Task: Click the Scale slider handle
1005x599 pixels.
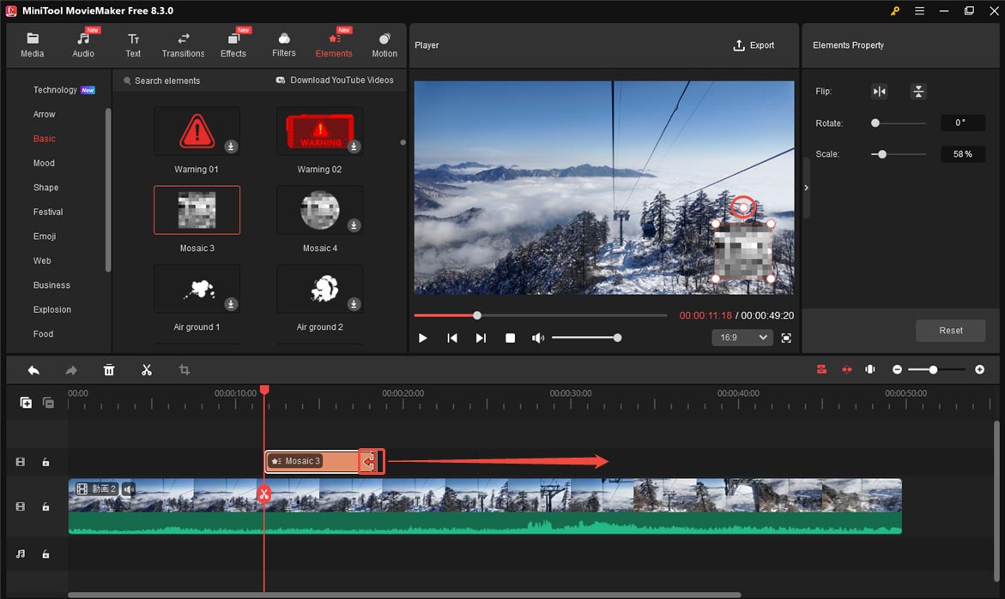Action: (882, 154)
